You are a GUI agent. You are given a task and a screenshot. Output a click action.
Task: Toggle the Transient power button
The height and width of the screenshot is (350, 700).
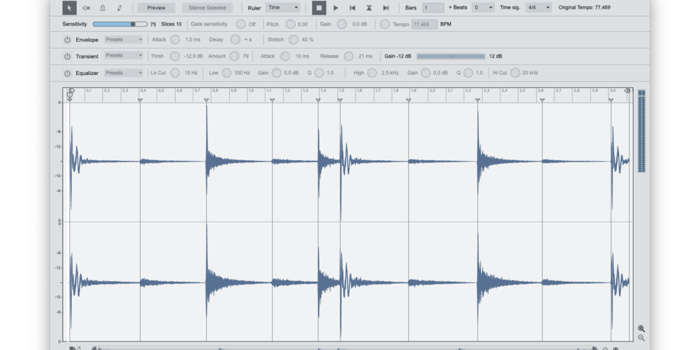pyautogui.click(x=68, y=56)
